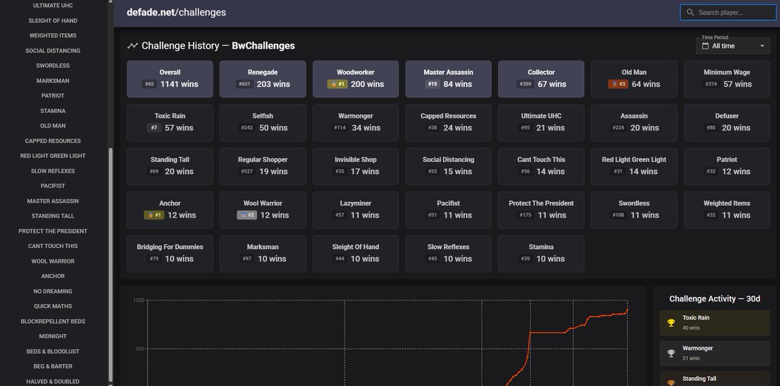Select the Cant Touch This 14 wins card
780x386 pixels.
(541, 166)
